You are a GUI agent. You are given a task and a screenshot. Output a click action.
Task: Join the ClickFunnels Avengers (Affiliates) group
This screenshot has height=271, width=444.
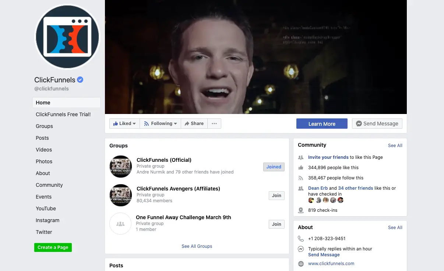pos(276,196)
